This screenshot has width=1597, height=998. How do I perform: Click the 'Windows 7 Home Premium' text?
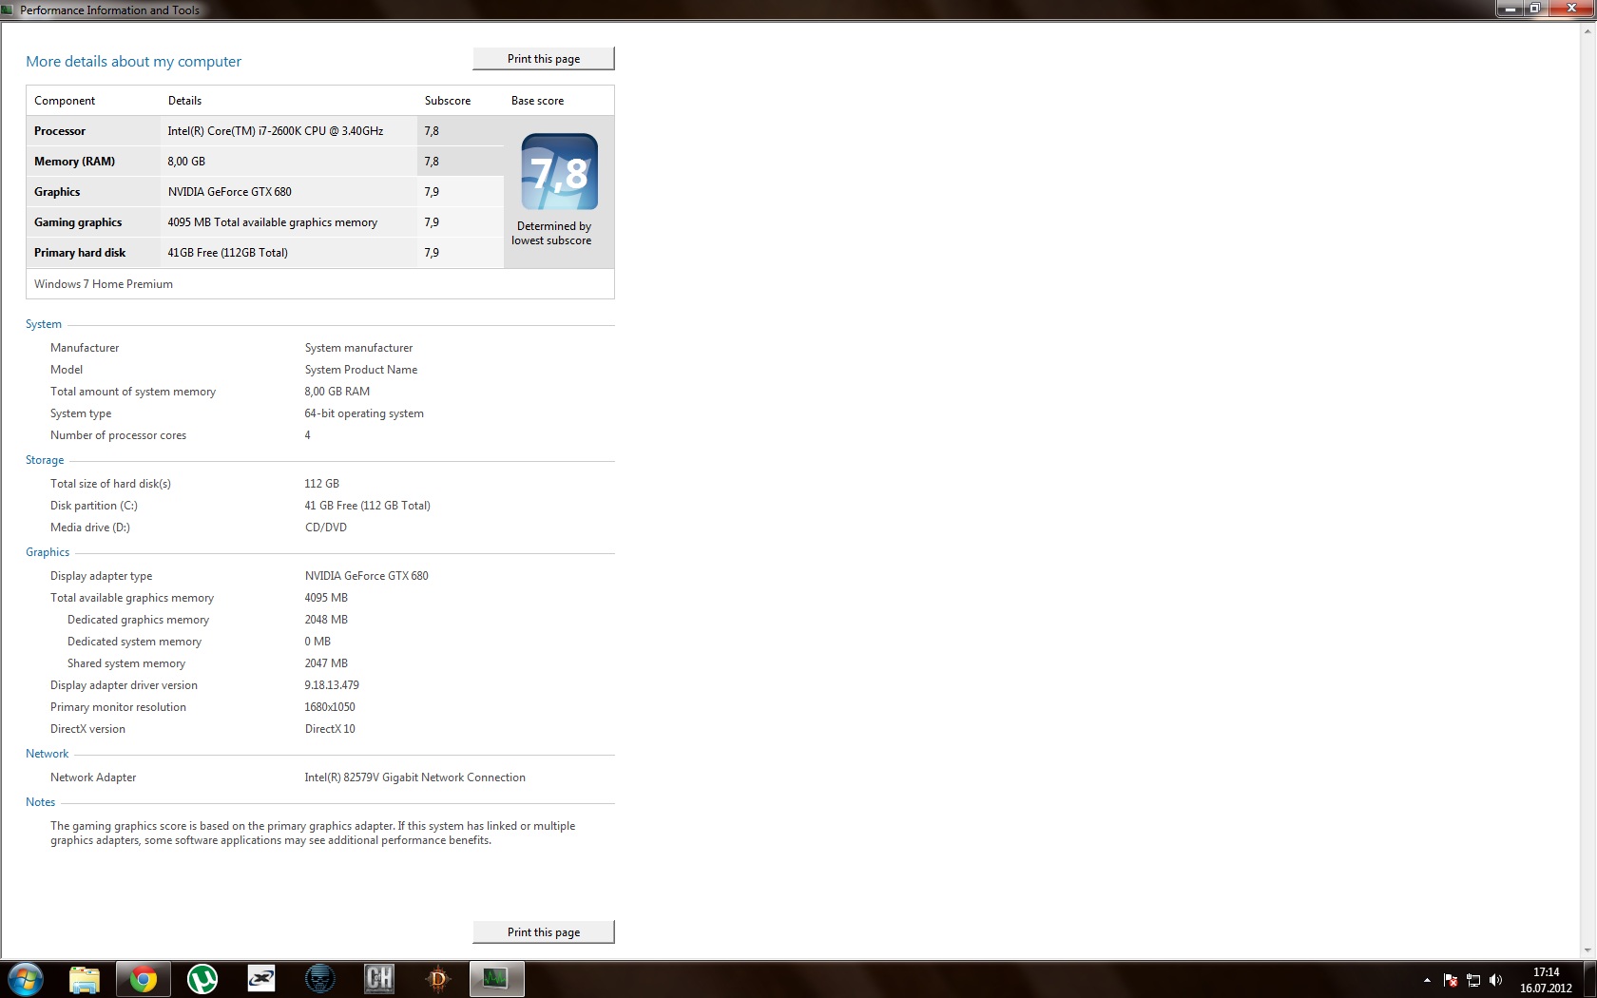[x=104, y=284]
